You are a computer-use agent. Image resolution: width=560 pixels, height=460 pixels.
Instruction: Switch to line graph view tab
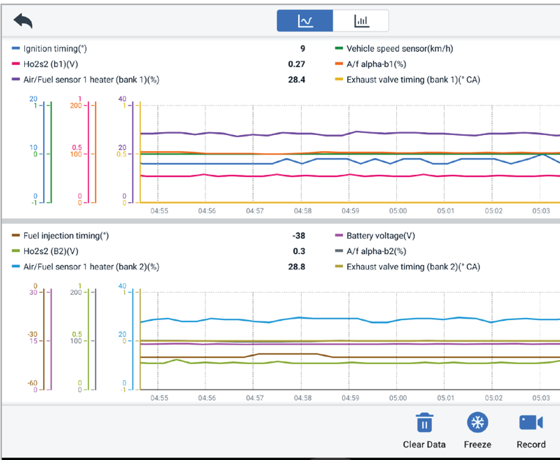(x=305, y=21)
